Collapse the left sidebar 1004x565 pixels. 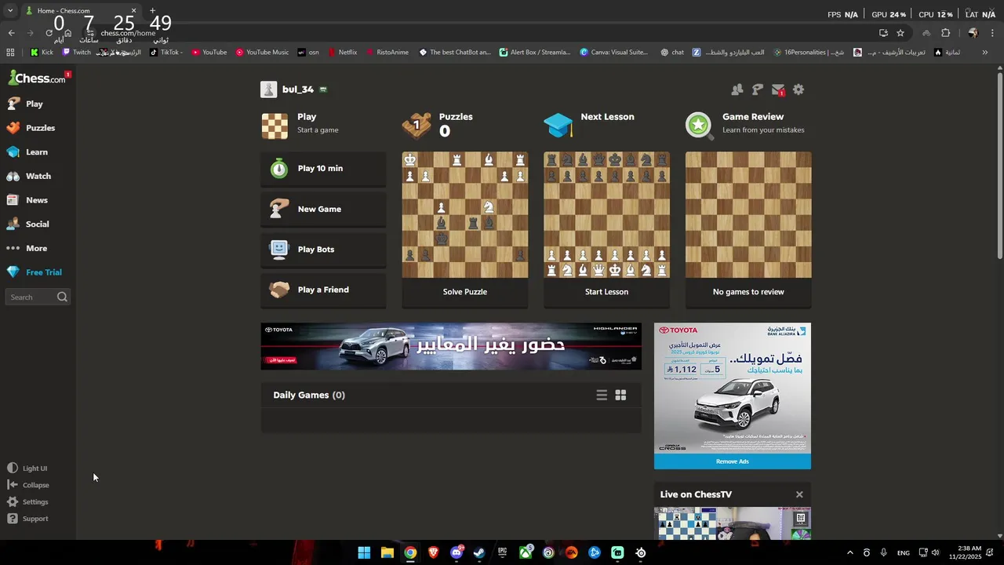[x=28, y=485]
